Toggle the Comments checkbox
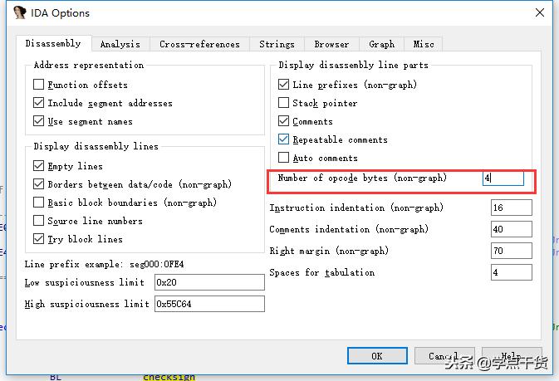This screenshot has width=559, height=381. pyautogui.click(x=283, y=121)
